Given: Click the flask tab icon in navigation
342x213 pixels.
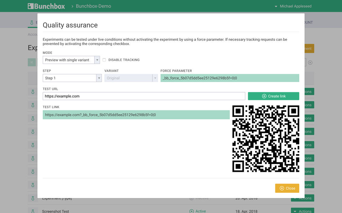Looking at the screenshot, I should [x=32, y=22].
